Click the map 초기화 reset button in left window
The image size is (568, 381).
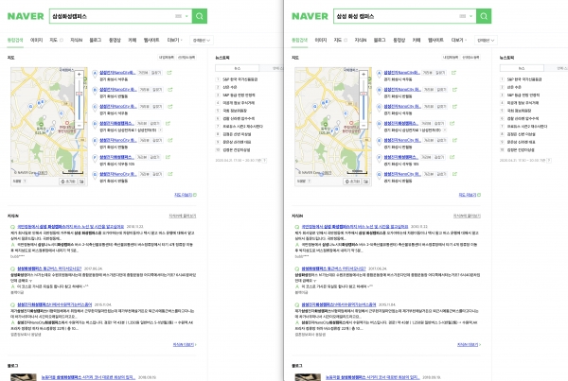68,182
